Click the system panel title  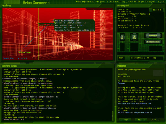(123, 6)
